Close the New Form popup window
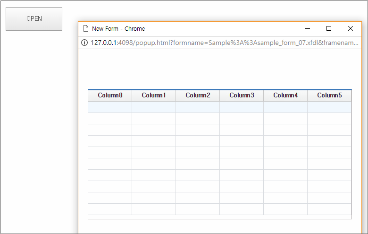 351,28
